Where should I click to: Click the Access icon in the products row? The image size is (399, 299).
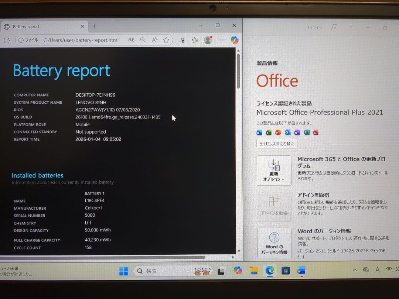[316, 132]
